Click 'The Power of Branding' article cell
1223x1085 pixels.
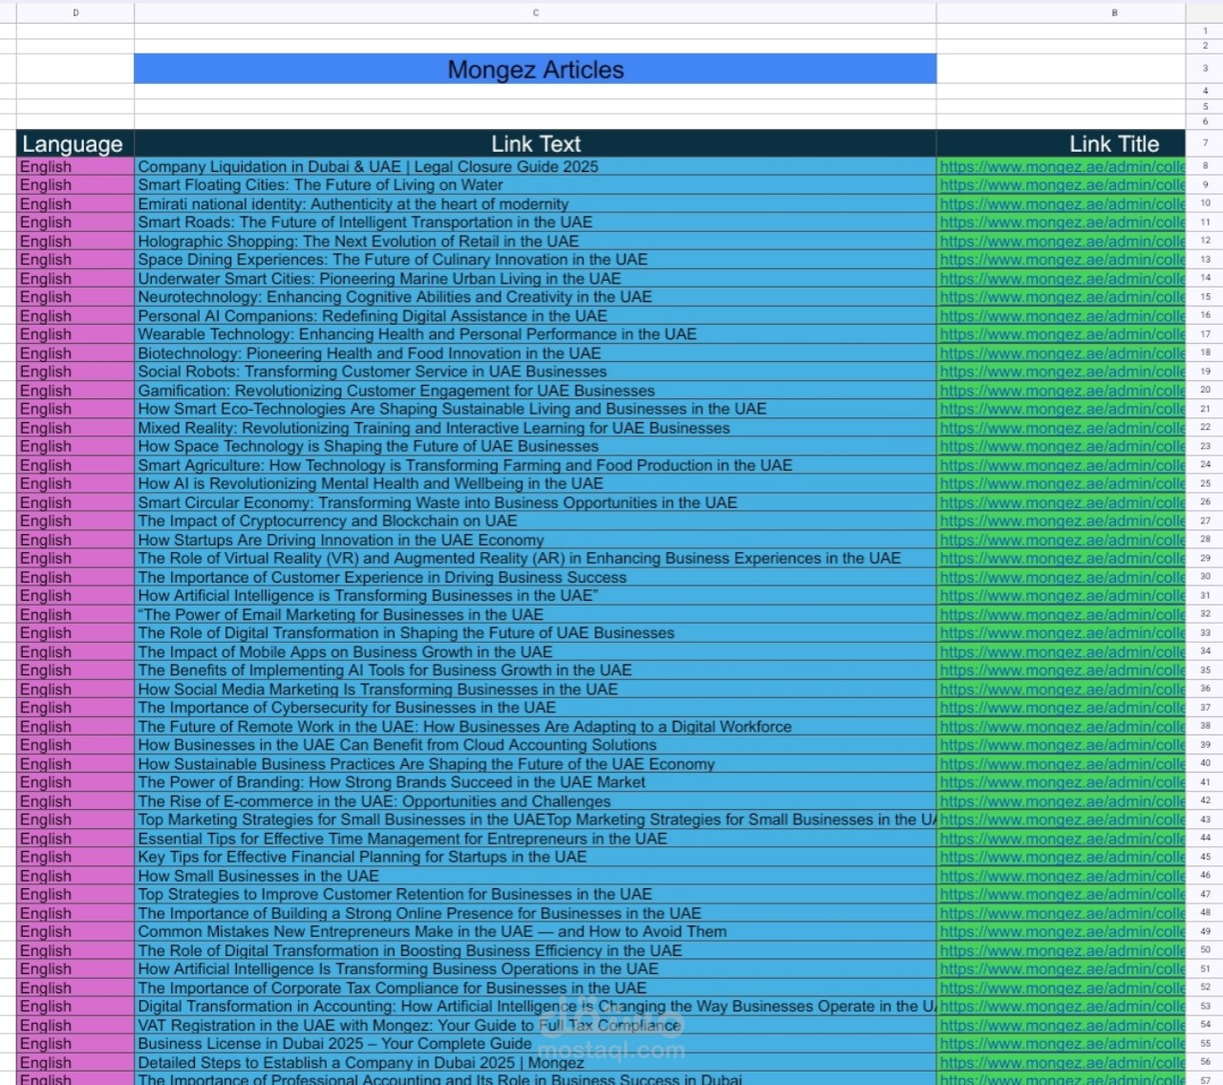(535, 782)
